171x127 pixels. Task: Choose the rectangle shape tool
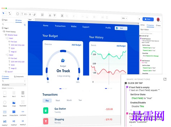click(x=18, y=14)
